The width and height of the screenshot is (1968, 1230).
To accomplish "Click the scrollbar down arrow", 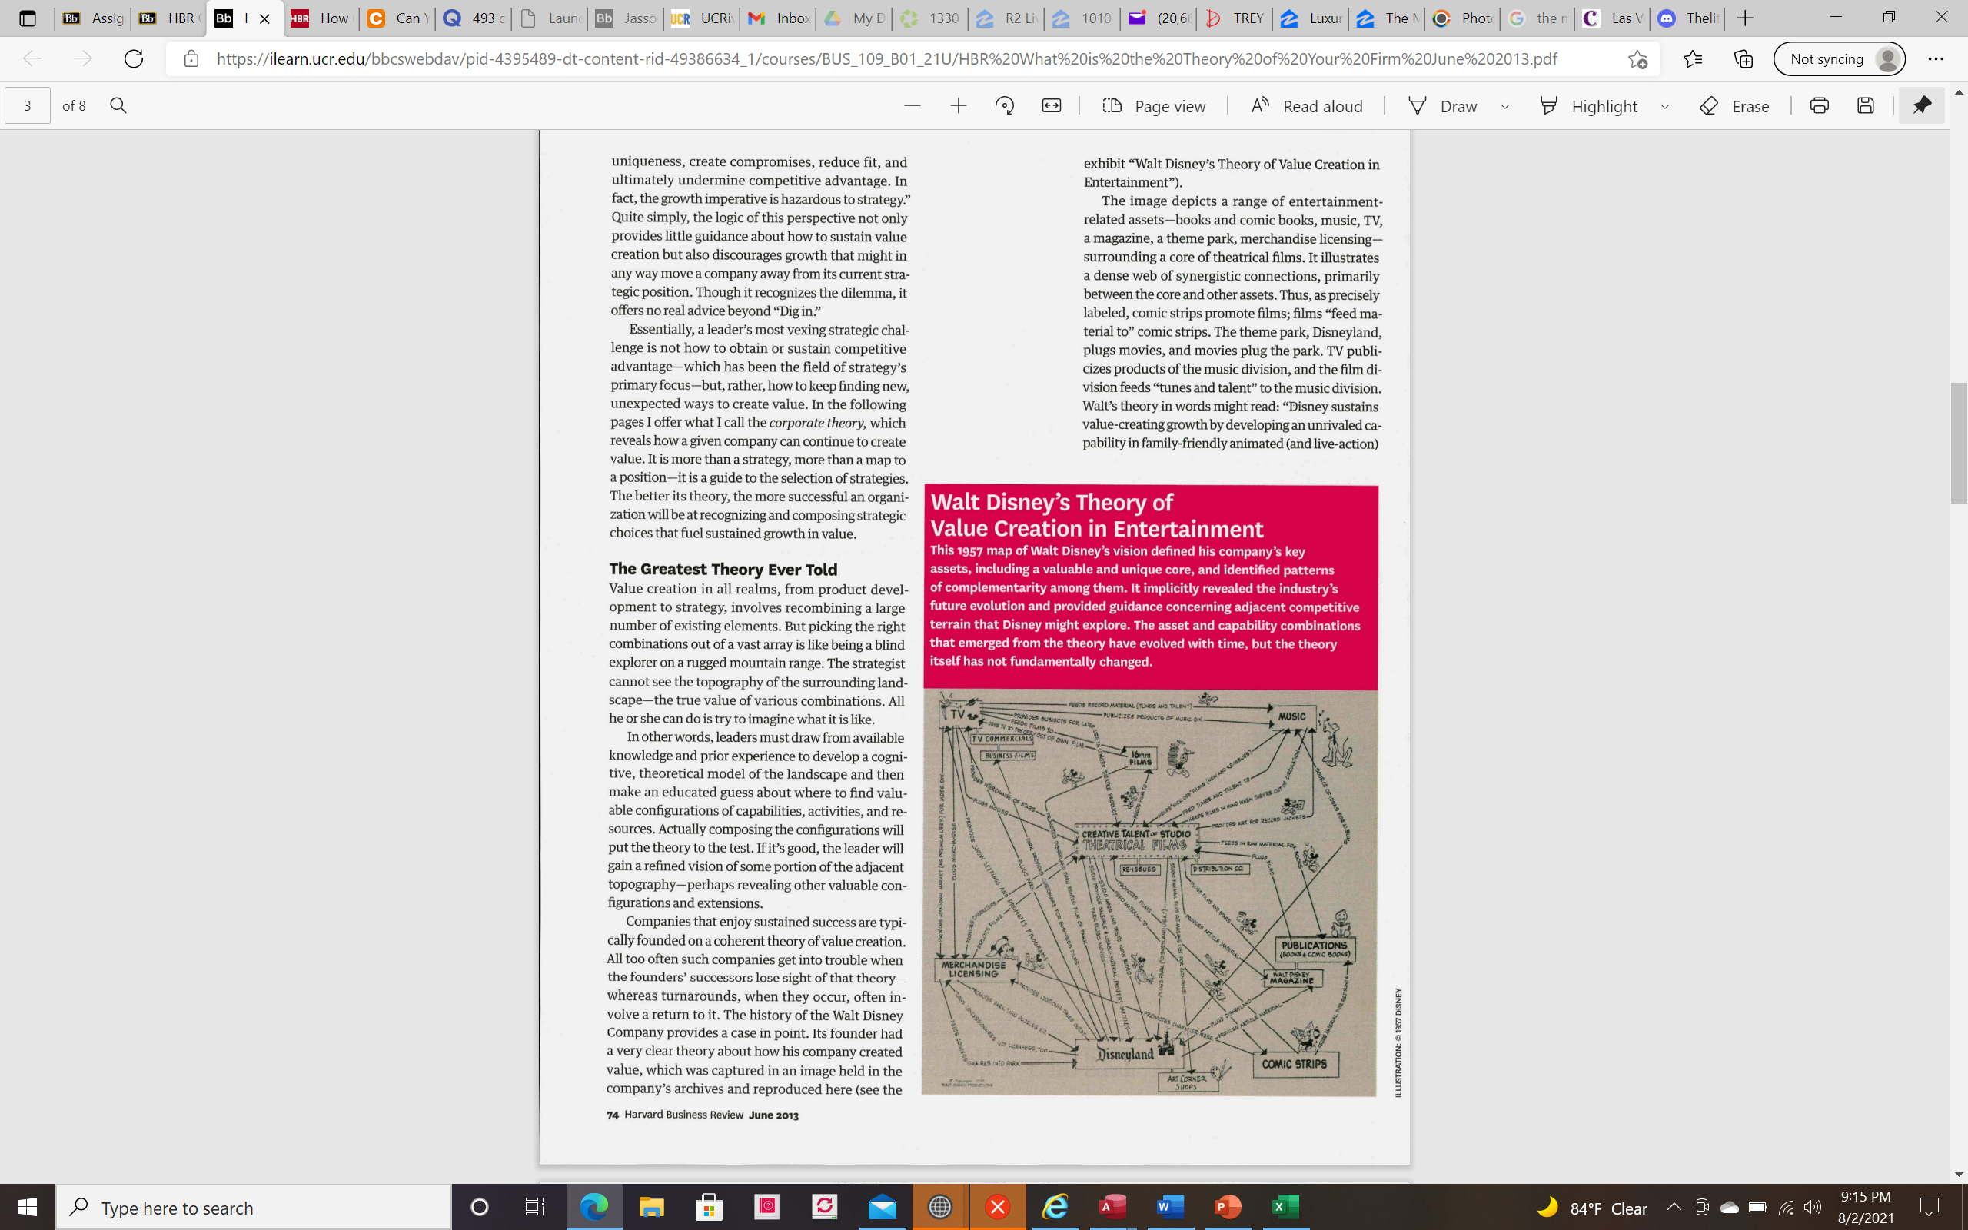I will (1958, 1175).
